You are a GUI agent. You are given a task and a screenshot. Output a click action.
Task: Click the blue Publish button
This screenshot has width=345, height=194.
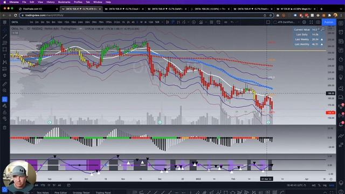pyautogui.click(x=329, y=22)
